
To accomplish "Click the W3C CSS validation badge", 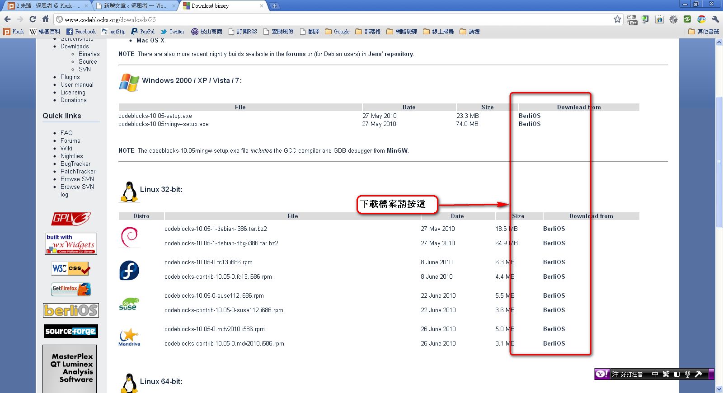I will pos(71,268).
